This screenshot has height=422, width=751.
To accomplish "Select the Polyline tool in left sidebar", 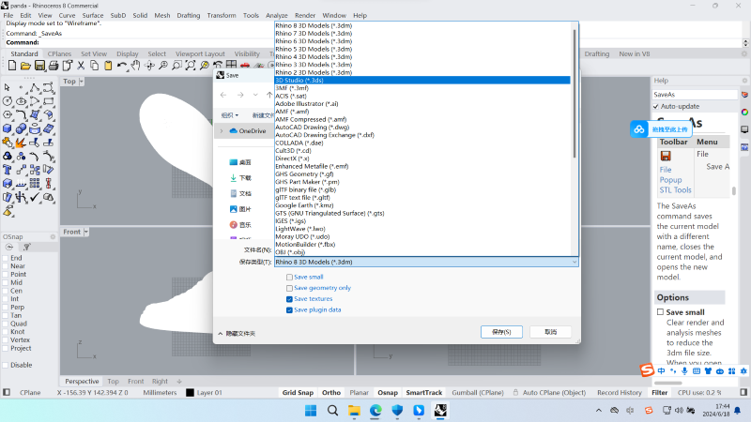I will point(35,87).
